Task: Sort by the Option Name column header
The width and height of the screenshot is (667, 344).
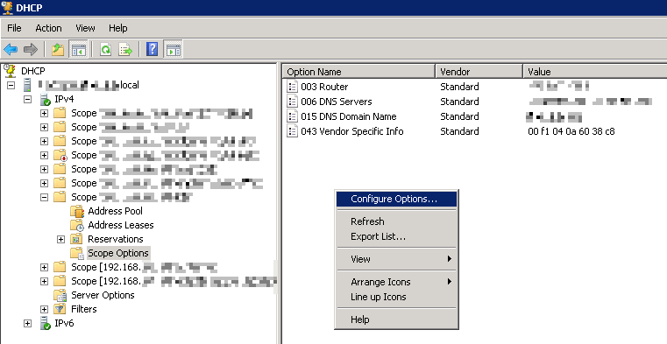Action: [x=359, y=72]
